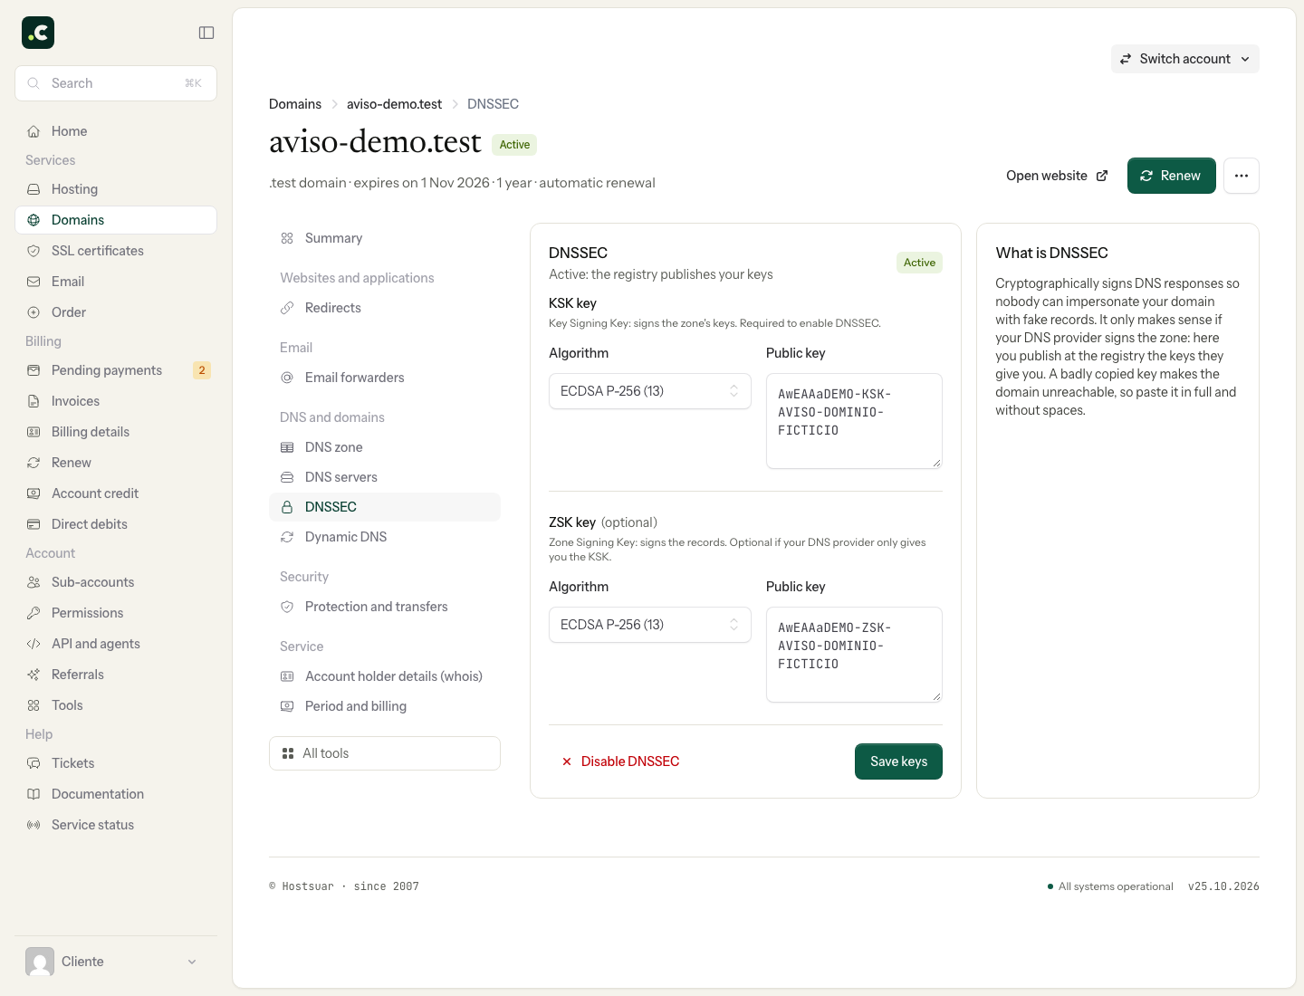Click the Redirects link icon
Screen dimensions: 1304x996
pyautogui.click(x=287, y=308)
